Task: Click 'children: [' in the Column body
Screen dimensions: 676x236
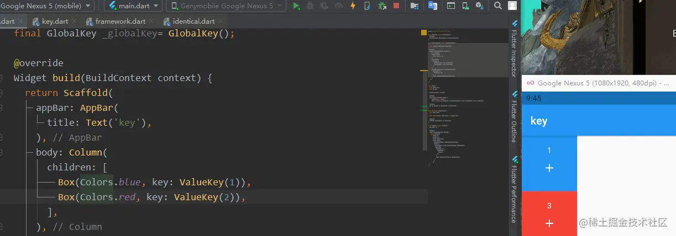Action: (x=77, y=167)
